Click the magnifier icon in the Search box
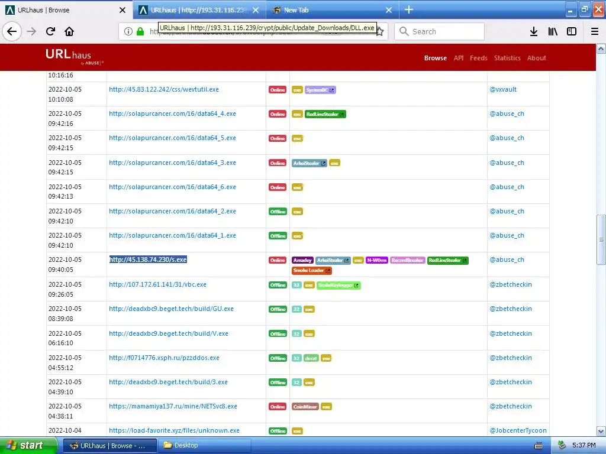Image resolution: width=606 pixels, height=454 pixels. click(x=404, y=31)
